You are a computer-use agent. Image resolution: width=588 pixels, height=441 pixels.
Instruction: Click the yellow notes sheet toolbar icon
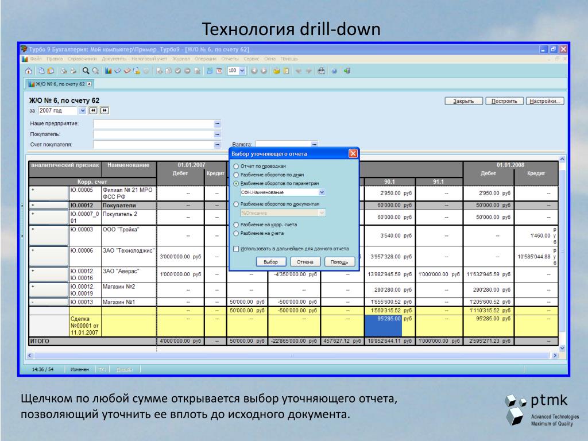point(286,71)
